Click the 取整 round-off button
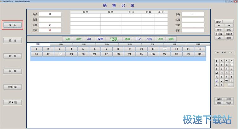The width and height of the screenshot is (238, 129). (x=100, y=39)
